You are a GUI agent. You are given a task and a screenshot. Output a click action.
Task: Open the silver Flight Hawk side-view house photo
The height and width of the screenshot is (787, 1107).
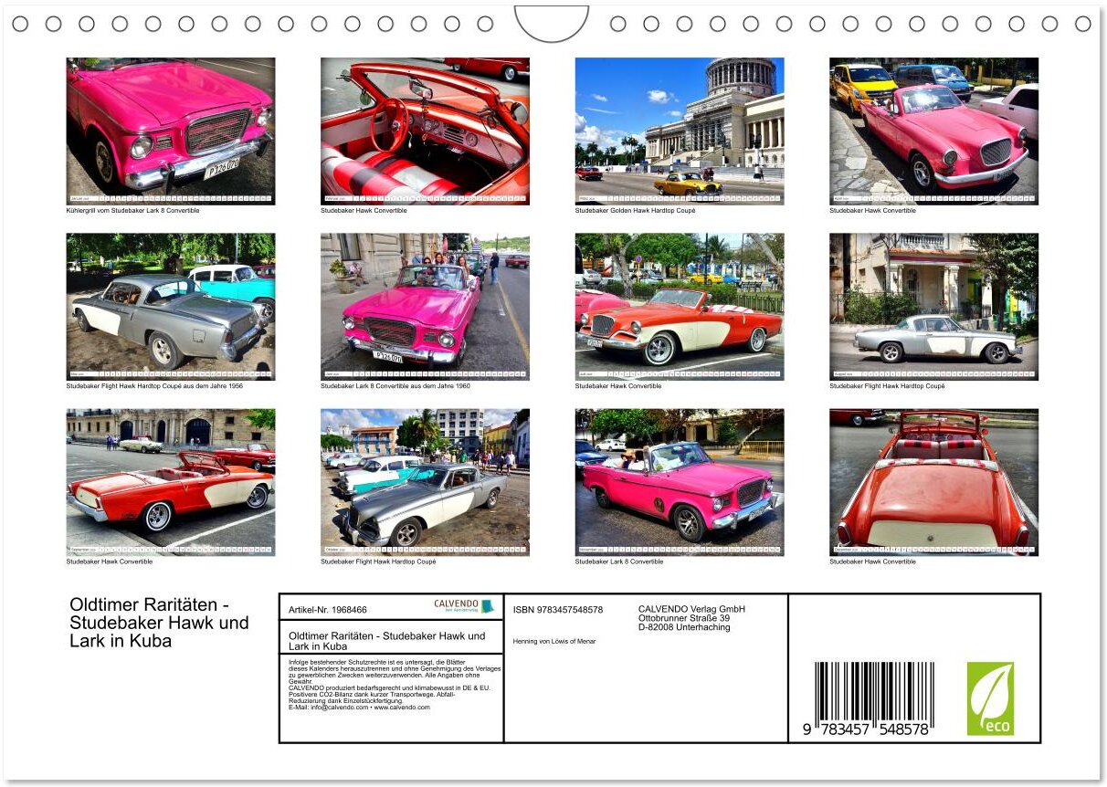933,306
